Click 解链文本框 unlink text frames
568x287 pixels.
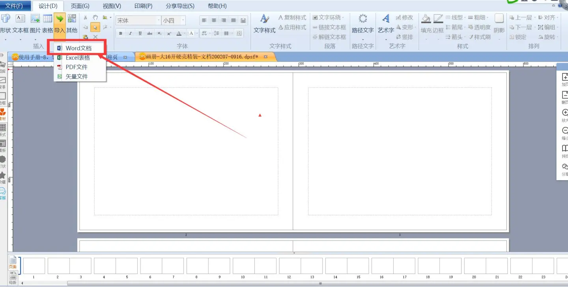point(329,37)
